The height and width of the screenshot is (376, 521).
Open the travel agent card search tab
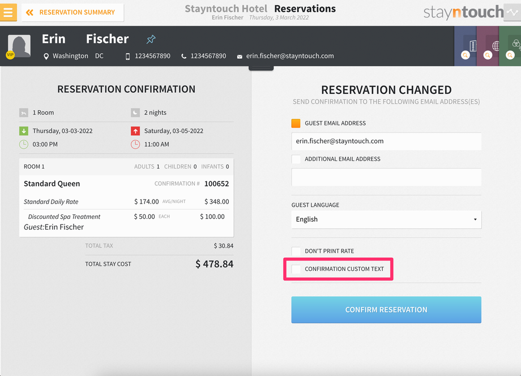point(488,46)
